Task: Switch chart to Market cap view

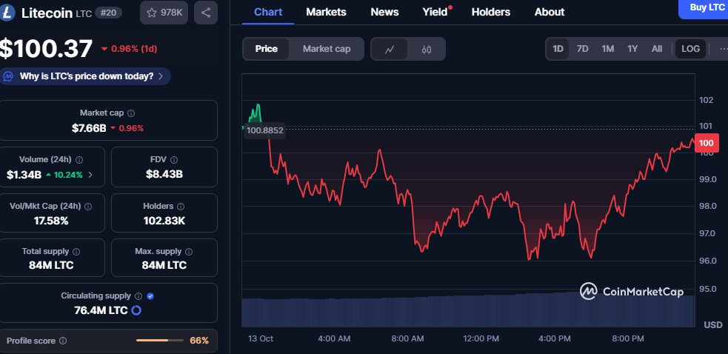Action: click(327, 49)
